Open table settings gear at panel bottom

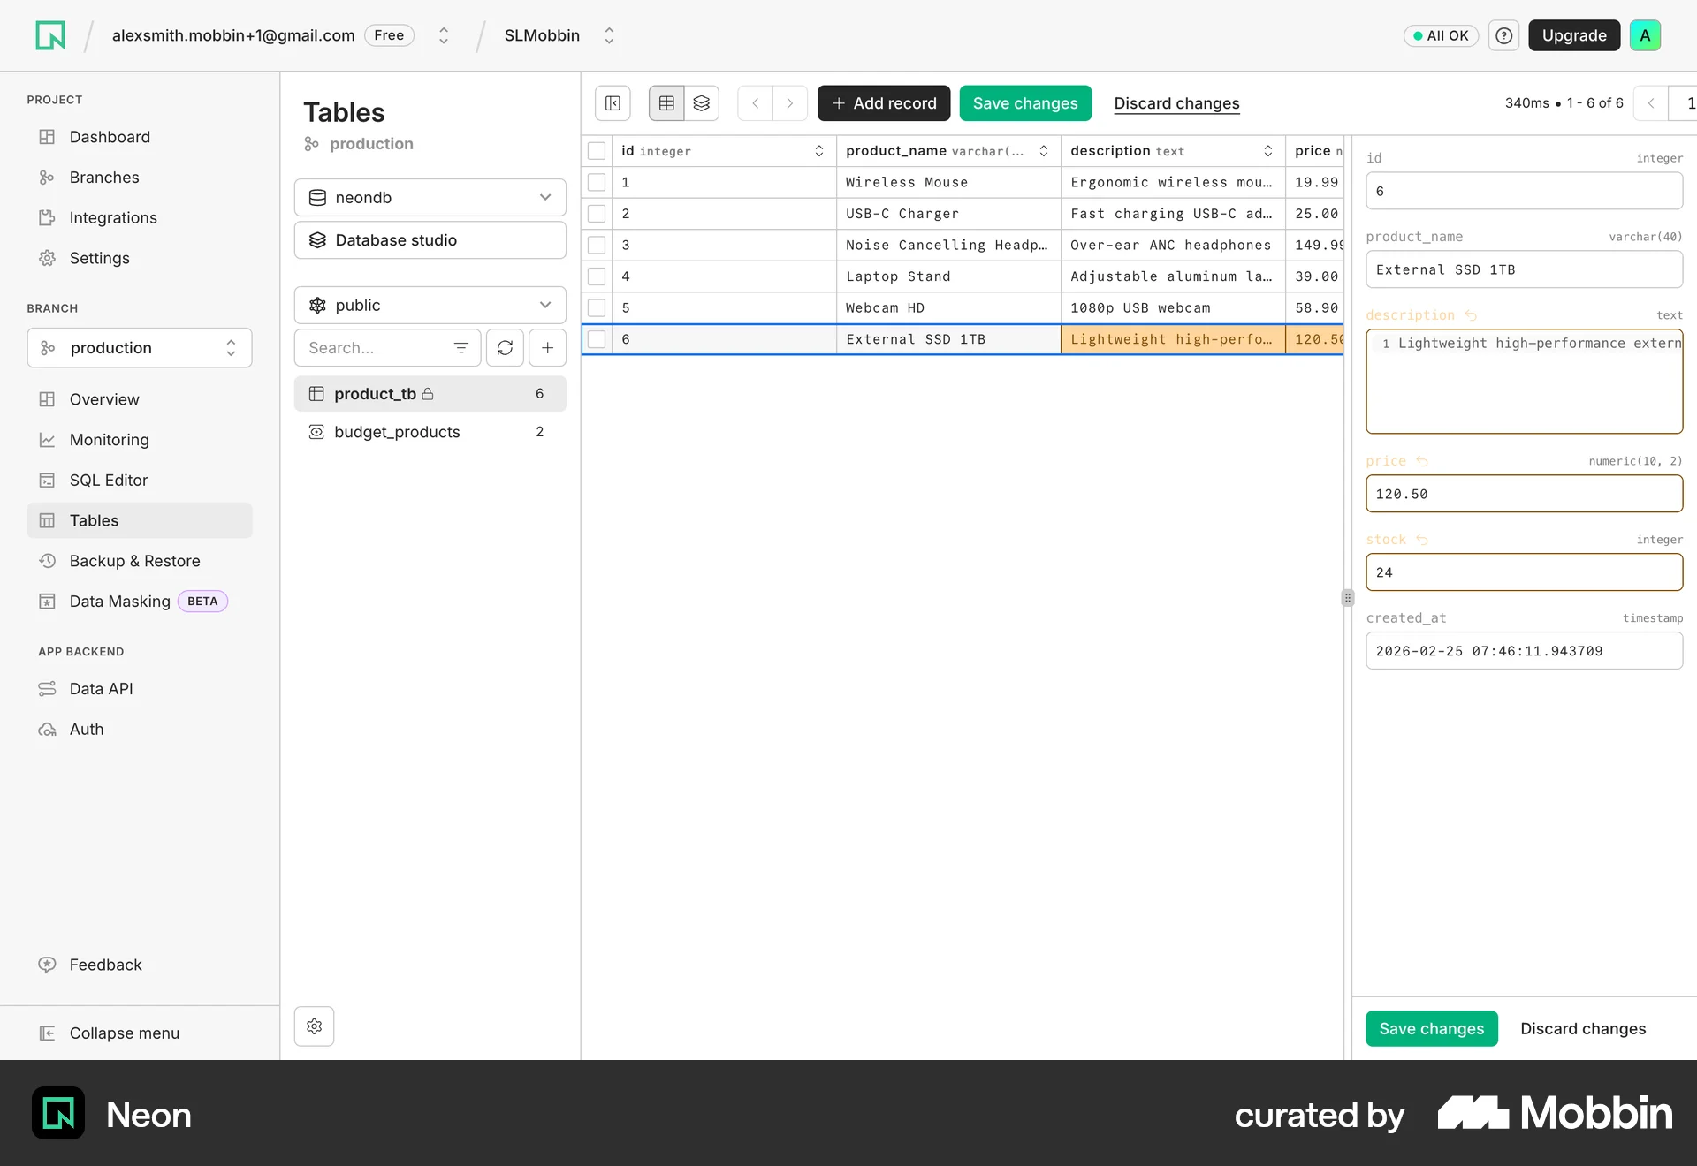point(314,1026)
